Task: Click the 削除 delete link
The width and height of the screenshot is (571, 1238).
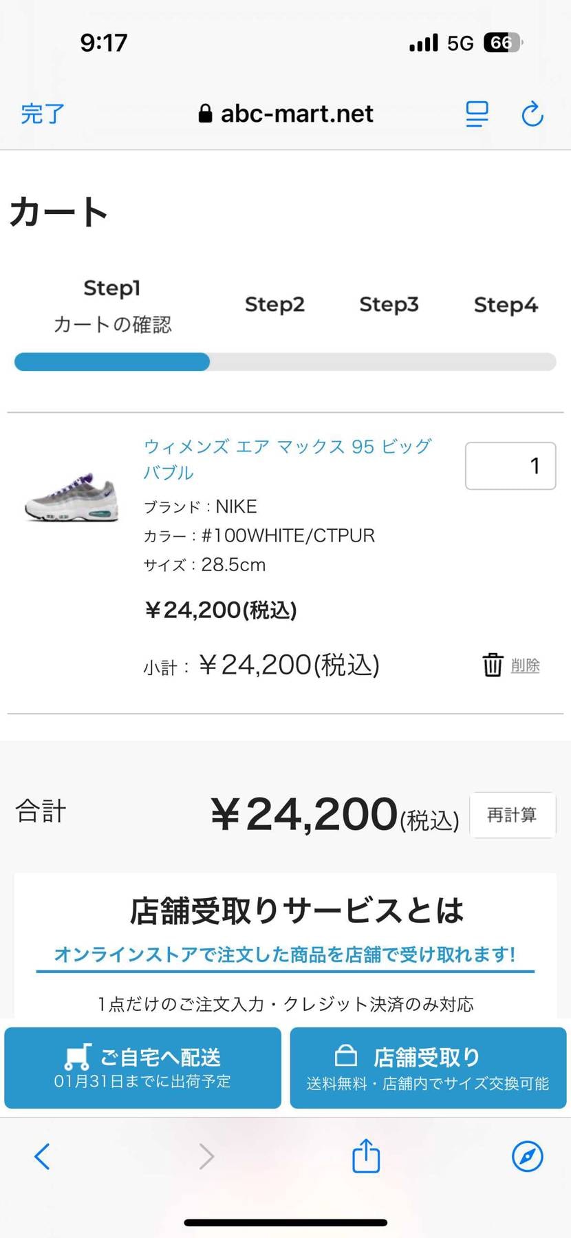Action: (x=526, y=665)
